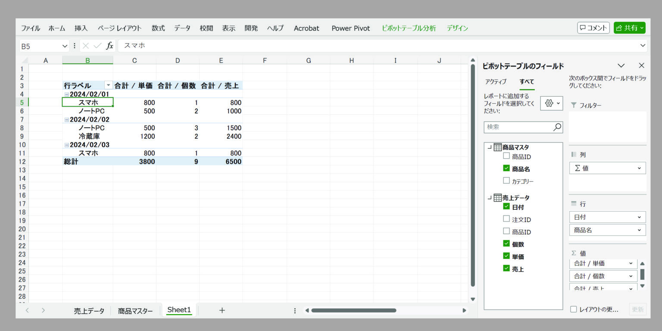Screen dimensions: 662x331
Task: Close the PivotTable Fields pane
Action: click(641, 65)
